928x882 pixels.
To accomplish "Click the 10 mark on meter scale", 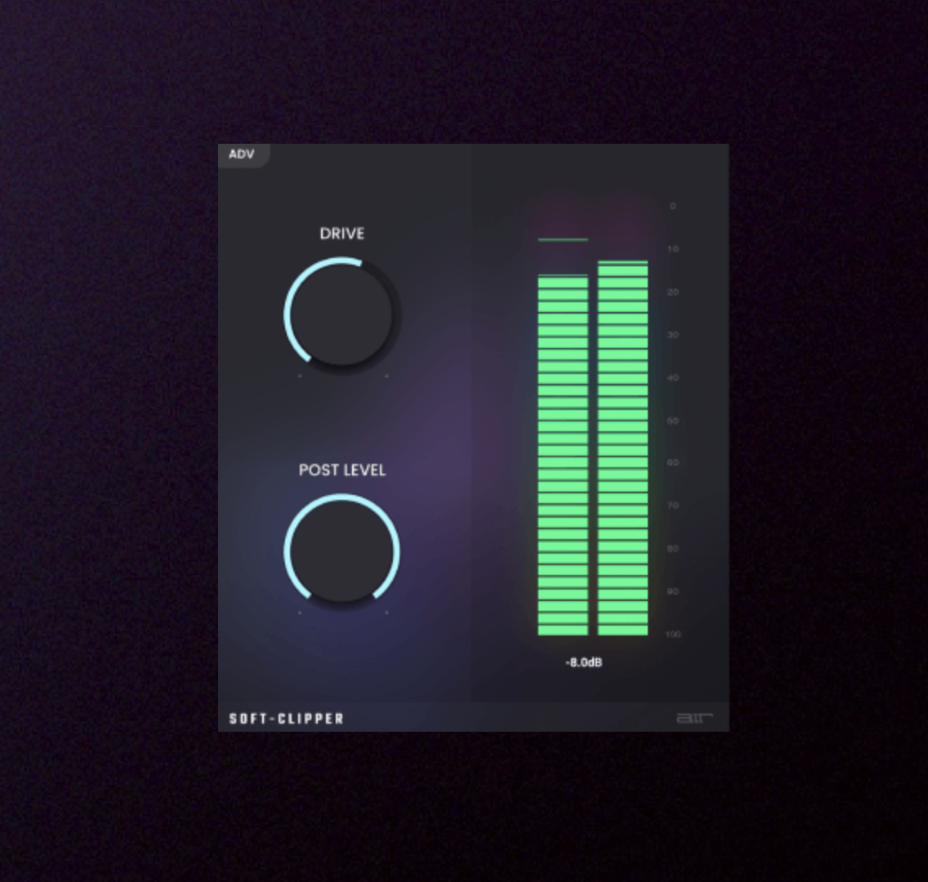I will tap(673, 249).
